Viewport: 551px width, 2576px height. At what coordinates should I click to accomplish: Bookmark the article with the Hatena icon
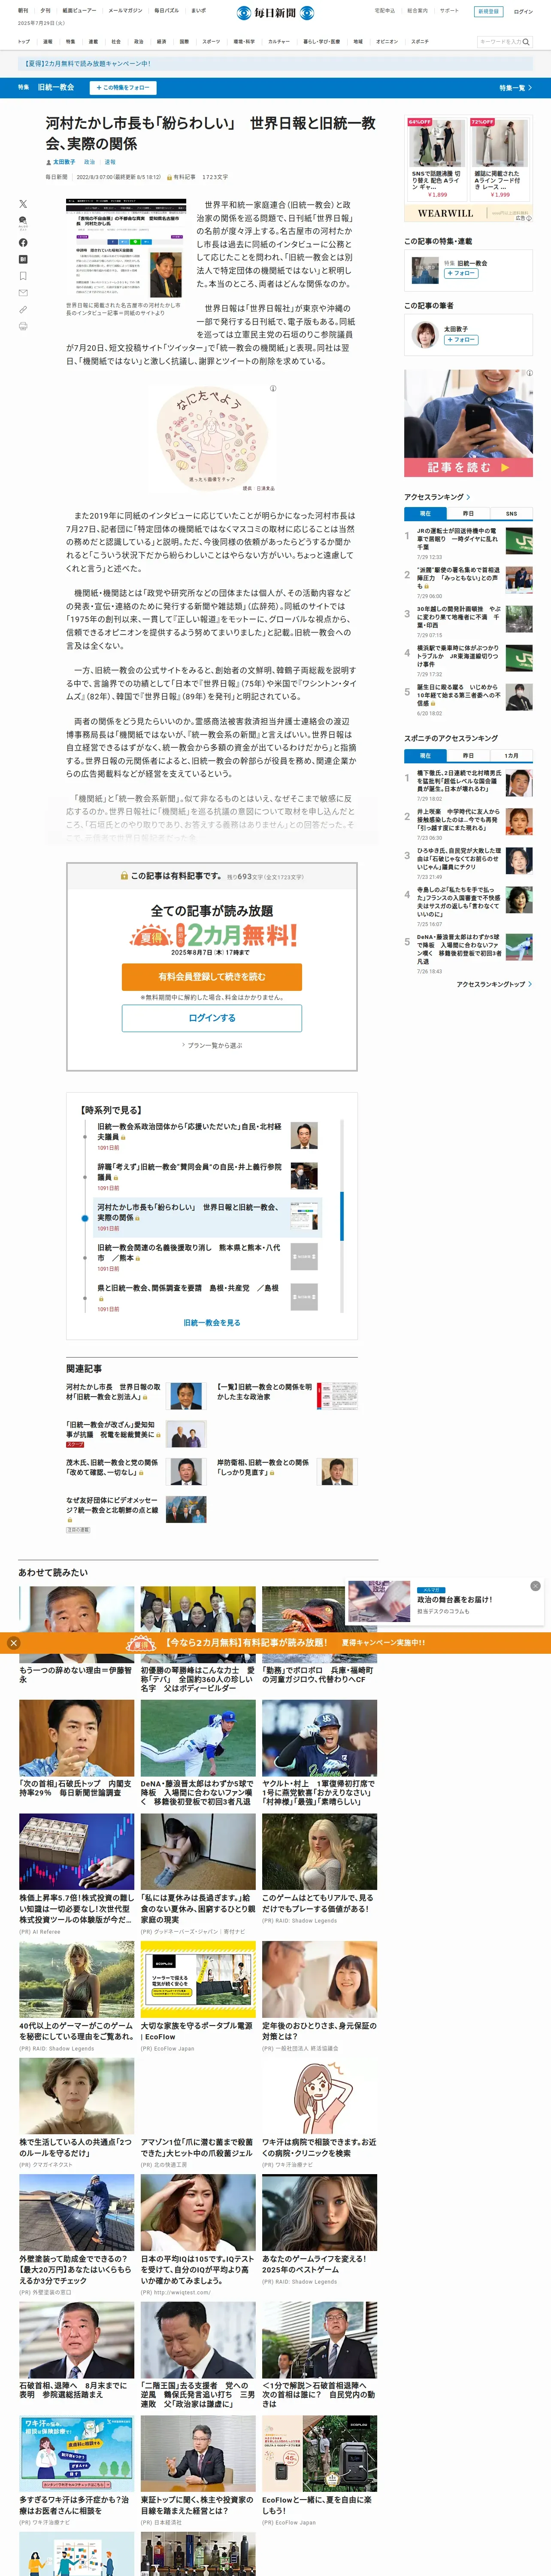(23, 259)
